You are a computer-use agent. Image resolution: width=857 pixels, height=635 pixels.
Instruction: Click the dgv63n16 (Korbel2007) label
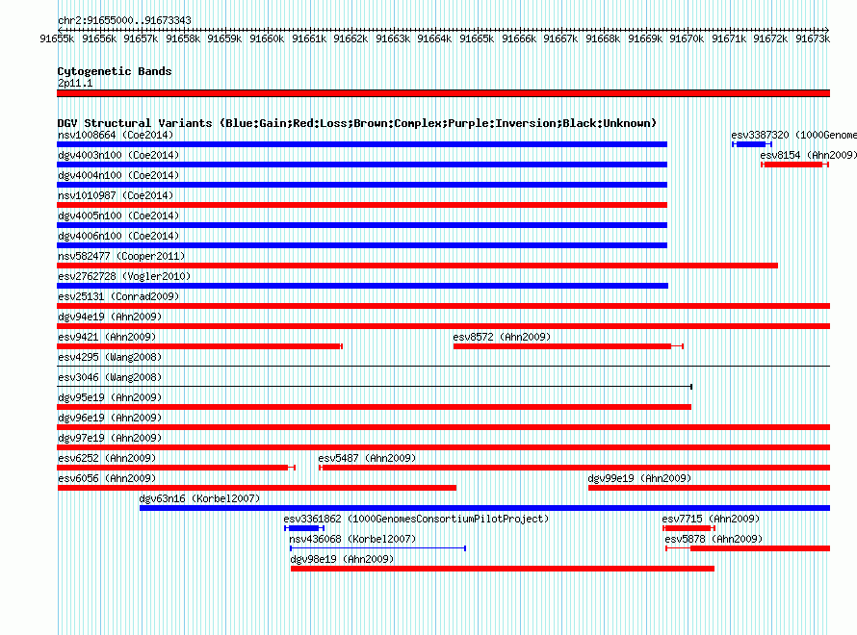(x=199, y=498)
